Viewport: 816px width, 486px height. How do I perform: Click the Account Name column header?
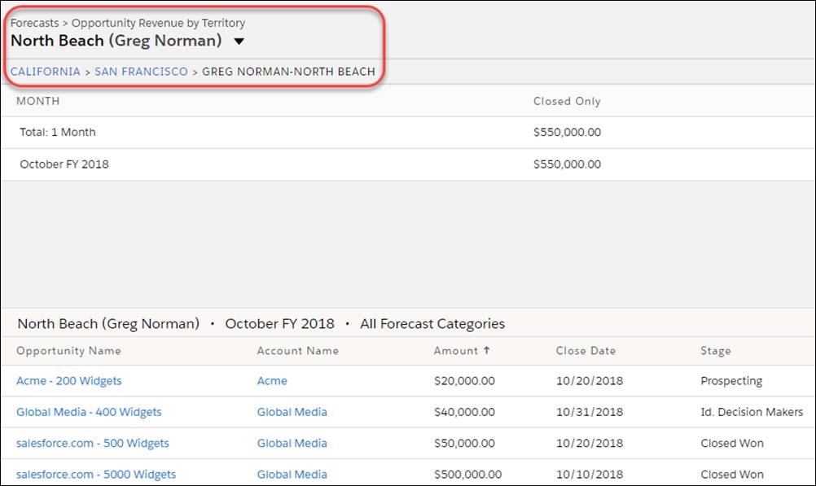tap(298, 351)
